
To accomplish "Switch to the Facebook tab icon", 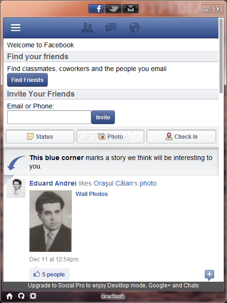I will [x=96, y=9].
